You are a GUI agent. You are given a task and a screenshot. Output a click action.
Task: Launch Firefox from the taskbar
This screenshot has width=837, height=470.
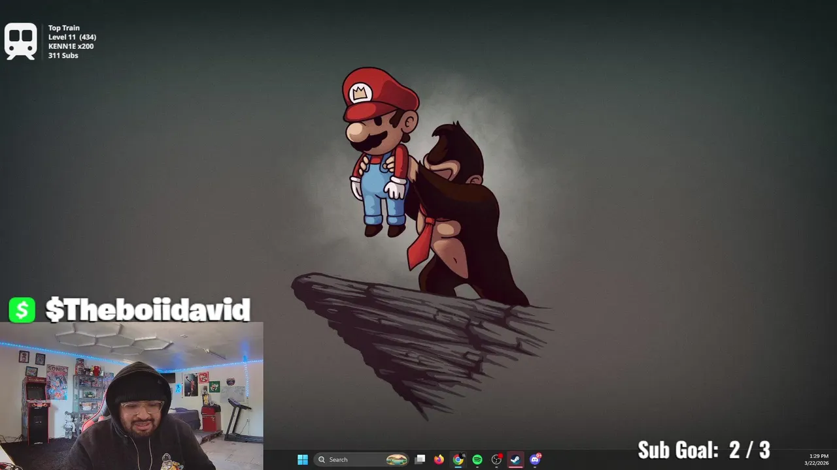coord(439,460)
